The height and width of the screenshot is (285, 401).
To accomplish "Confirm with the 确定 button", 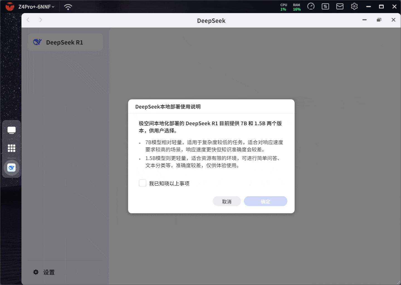I will tap(265, 201).
